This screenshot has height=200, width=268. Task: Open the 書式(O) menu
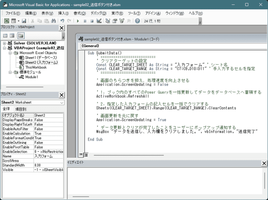point(80,13)
